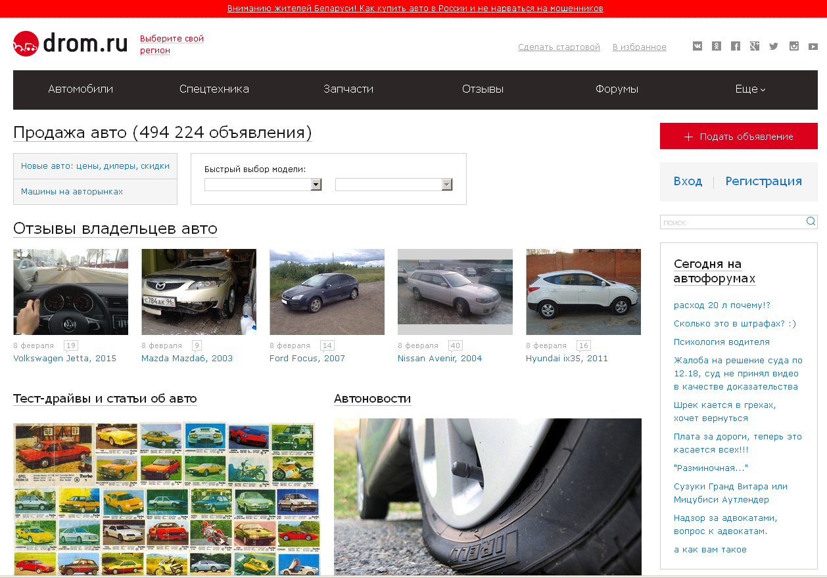Image resolution: width=827 pixels, height=578 pixels.
Task: Open Сегодня на автофорумах heading
Action: point(715,271)
